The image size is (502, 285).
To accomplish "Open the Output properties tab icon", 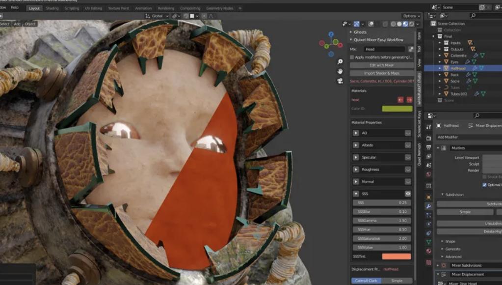I will [x=429, y=147].
